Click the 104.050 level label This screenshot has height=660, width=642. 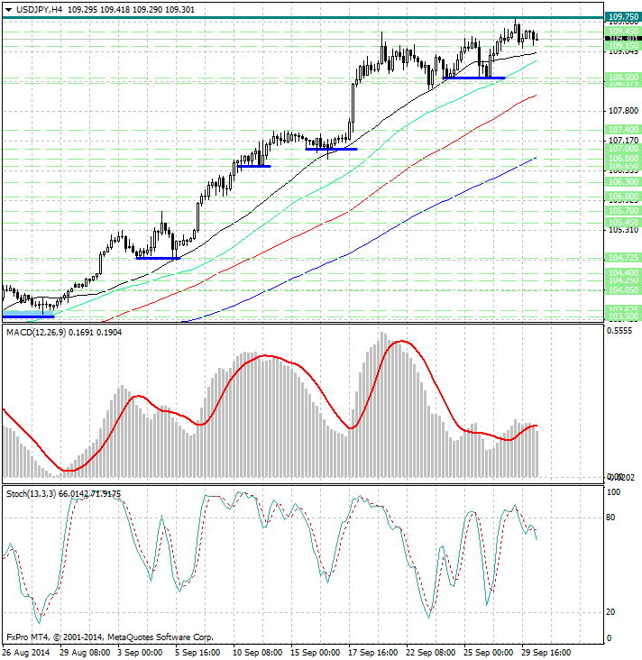pyautogui.click(x=623, y=290)
